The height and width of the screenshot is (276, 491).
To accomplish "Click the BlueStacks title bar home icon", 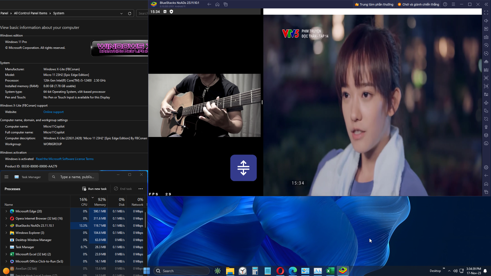I will (217, 4).
